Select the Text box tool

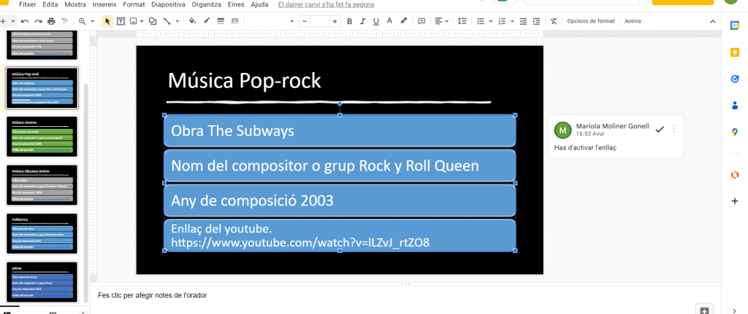click(x=121, y=21)
